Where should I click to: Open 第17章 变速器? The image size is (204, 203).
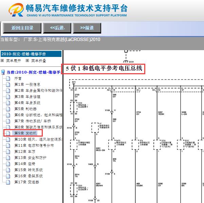26,182
